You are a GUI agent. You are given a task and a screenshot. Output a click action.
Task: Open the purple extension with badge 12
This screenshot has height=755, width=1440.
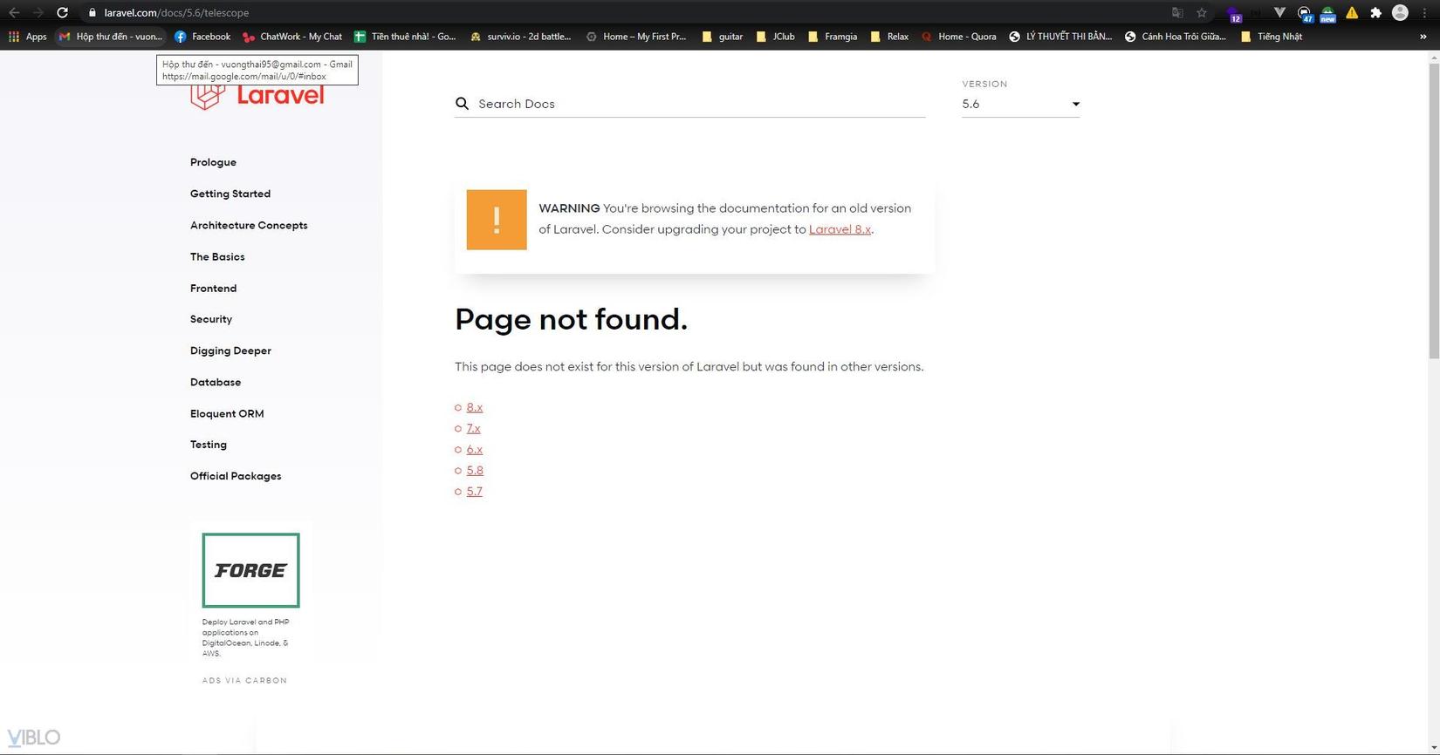click(1233, 13)
